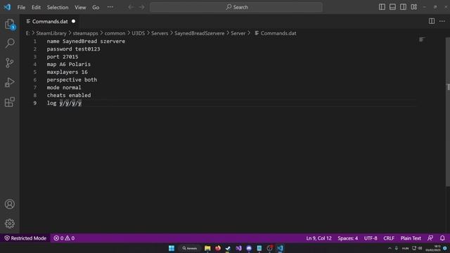Screen dimensions: 450x253
Task: Click the editor minimap
Action: (x=422, y=40)
